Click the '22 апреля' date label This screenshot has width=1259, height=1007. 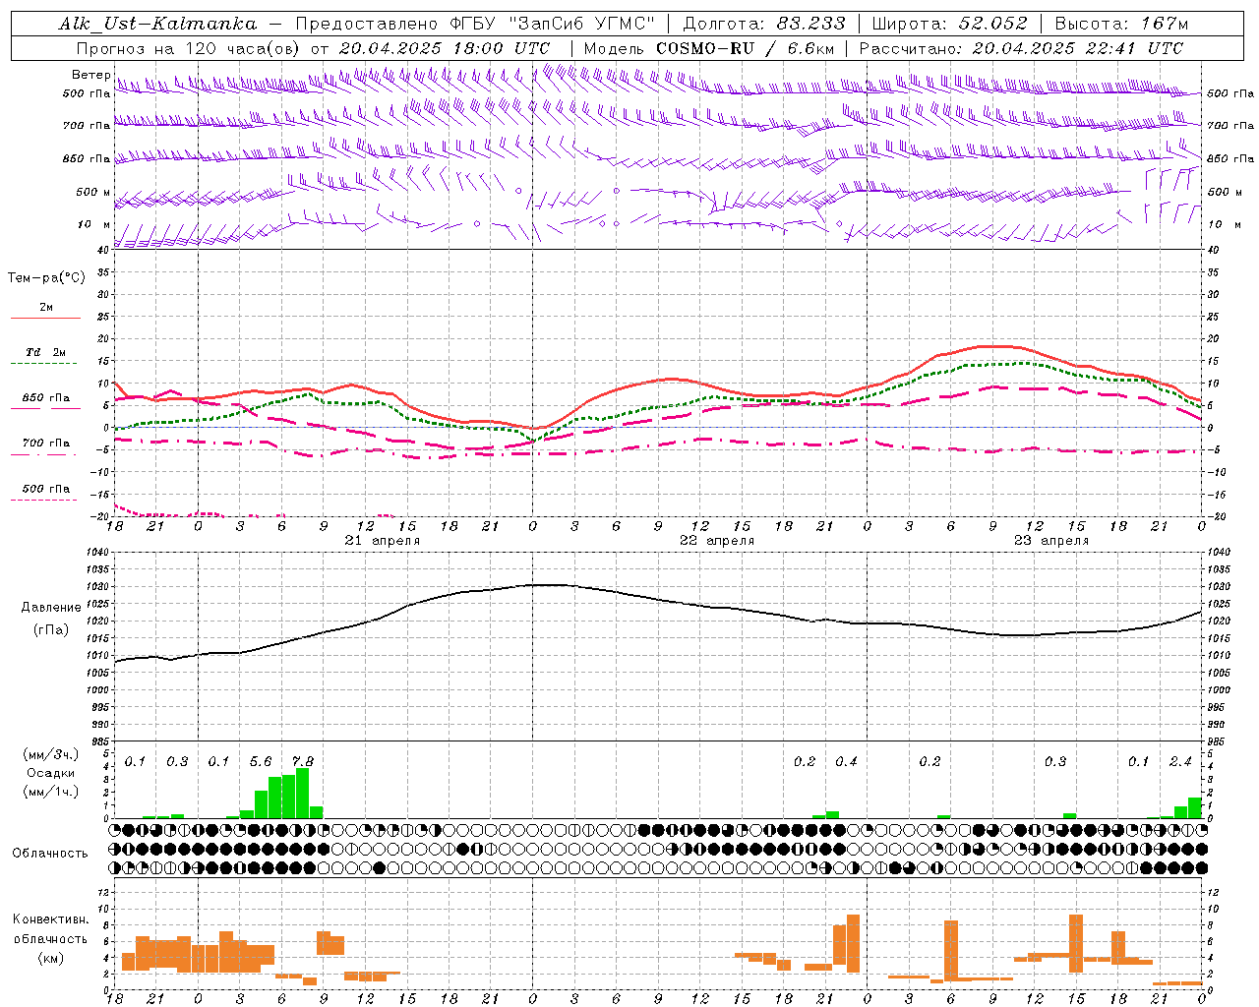[x=717, y=541]
